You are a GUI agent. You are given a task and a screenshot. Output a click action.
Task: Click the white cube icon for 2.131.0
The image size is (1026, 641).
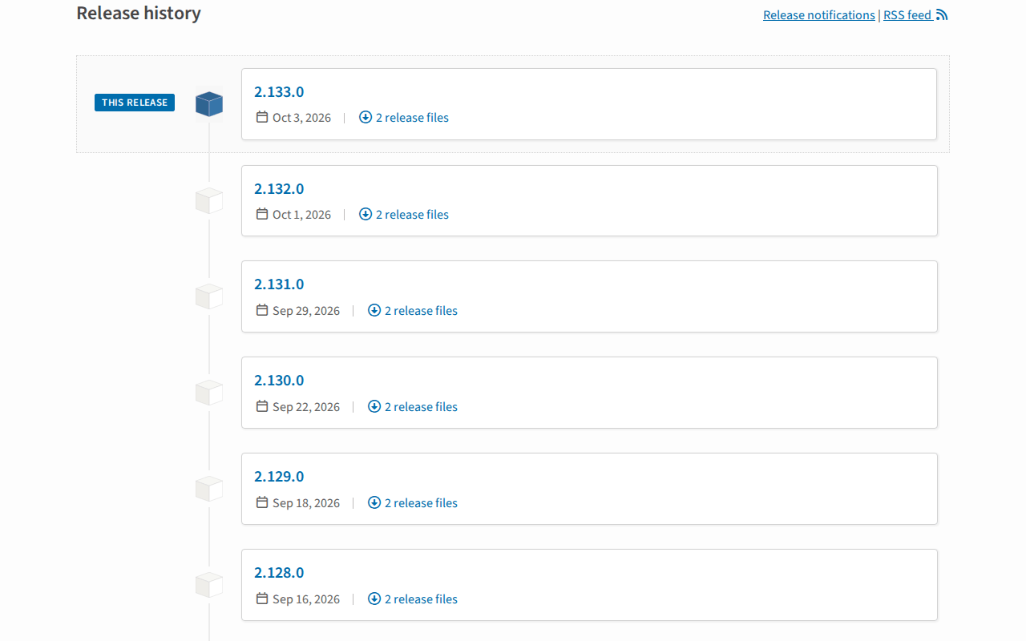209,296
